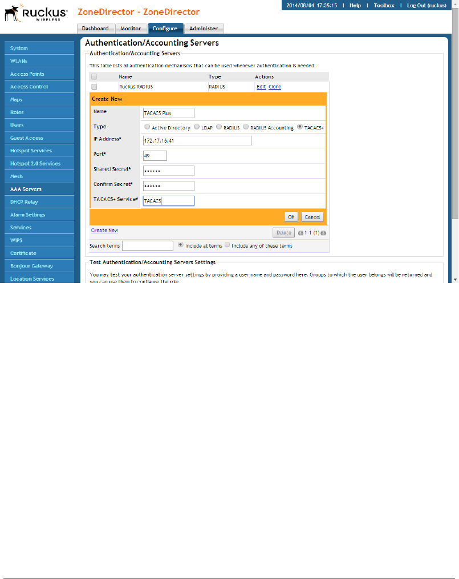Open Users in the sidebar
The height and width of the screenshot is (579, 459).
pos(39,125)
